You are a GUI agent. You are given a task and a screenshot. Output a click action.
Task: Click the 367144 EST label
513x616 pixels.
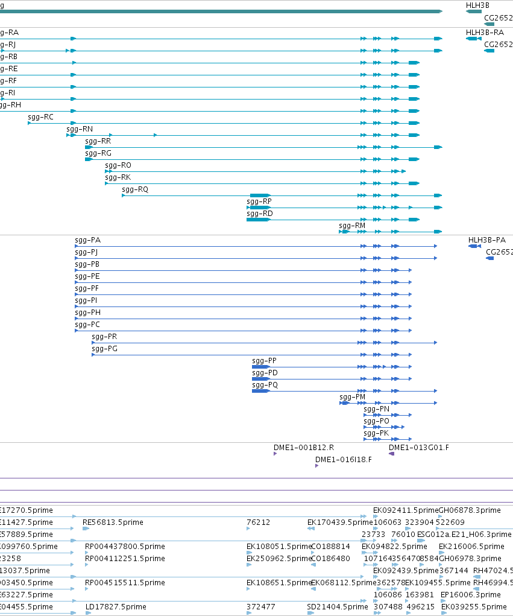(x=454, y=570)
